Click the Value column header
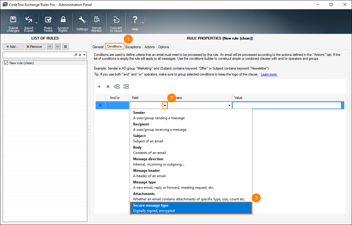 (289, 98)
